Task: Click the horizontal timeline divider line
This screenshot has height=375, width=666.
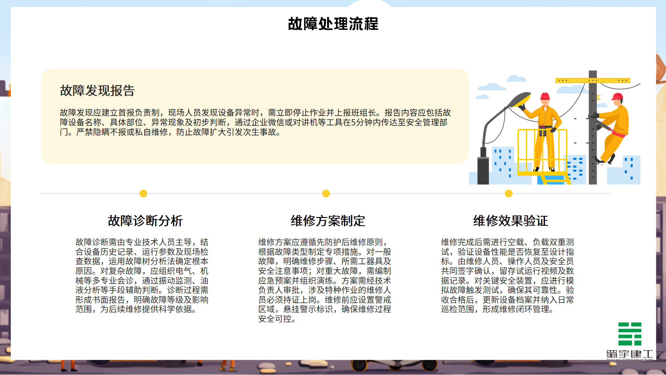Action: 243,194
